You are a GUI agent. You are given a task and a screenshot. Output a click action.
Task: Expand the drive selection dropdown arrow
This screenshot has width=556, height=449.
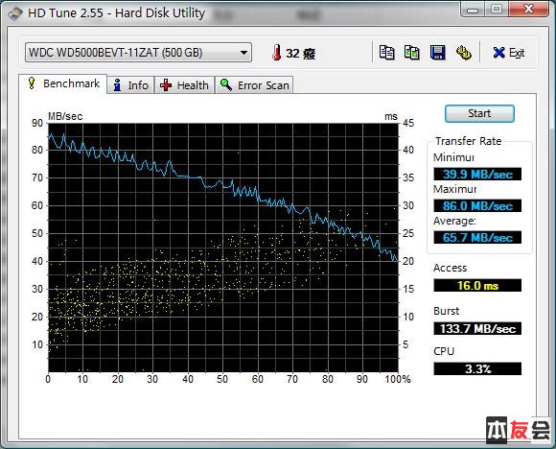pyautogui.click(x=243, y=53)
